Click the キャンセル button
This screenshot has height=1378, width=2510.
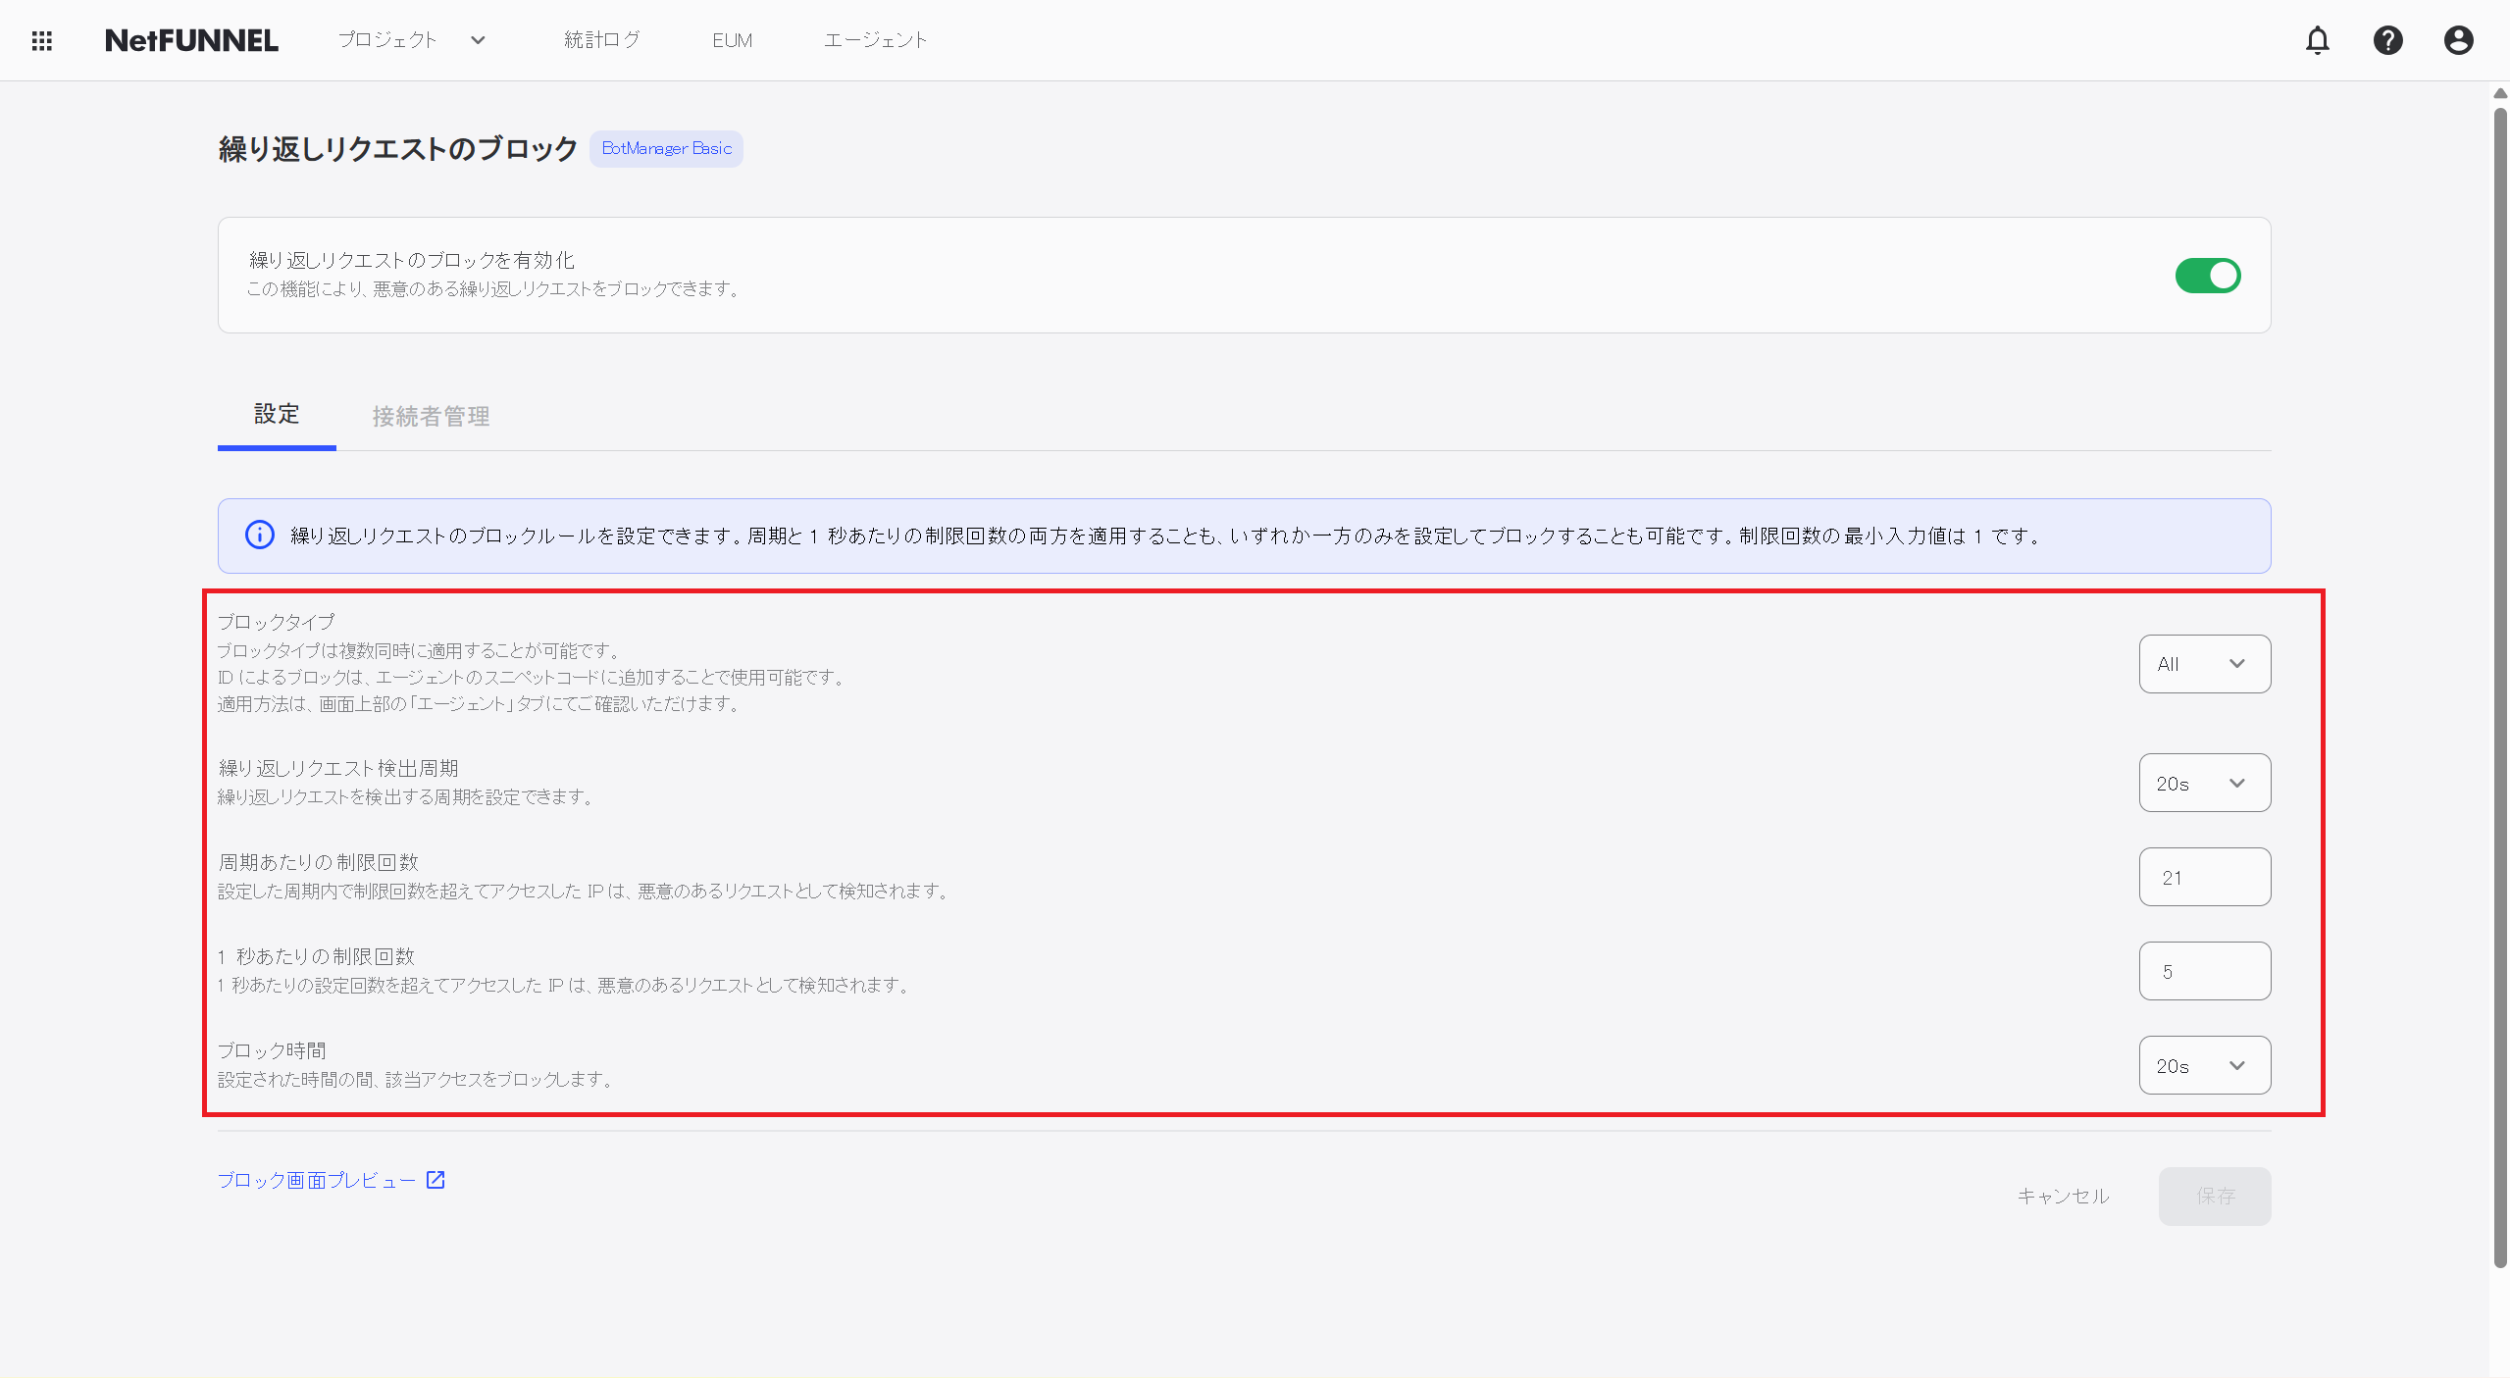2063,1196
